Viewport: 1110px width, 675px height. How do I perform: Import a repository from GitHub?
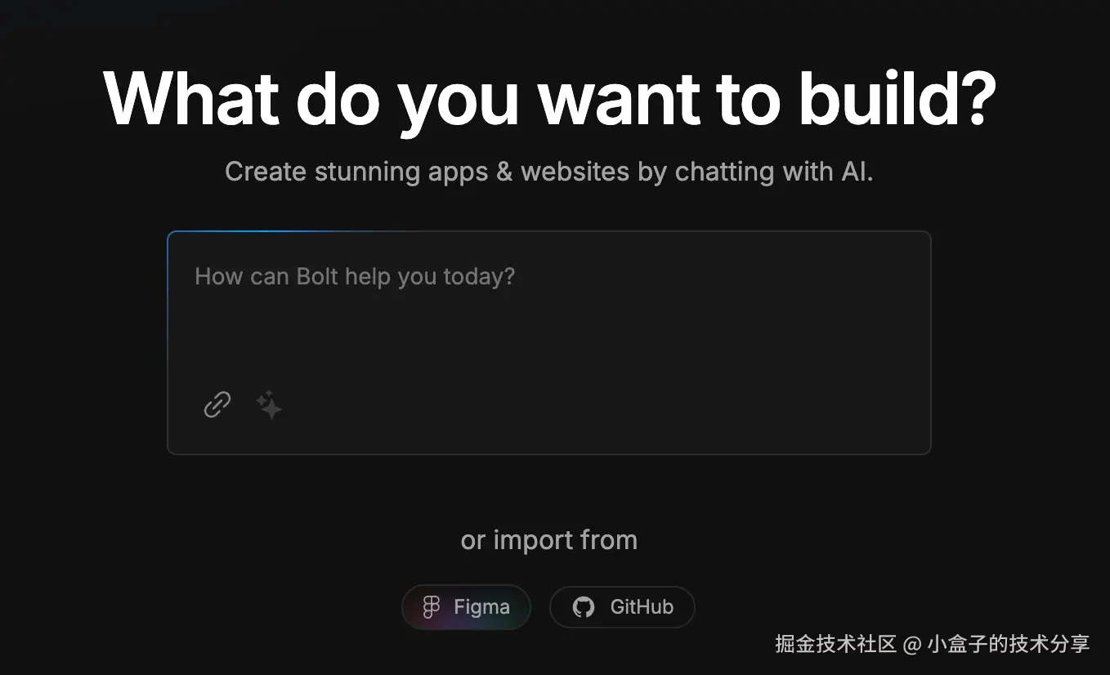pos(622,607)
